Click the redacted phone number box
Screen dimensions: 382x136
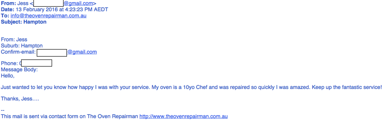click(x=36, y=63)
